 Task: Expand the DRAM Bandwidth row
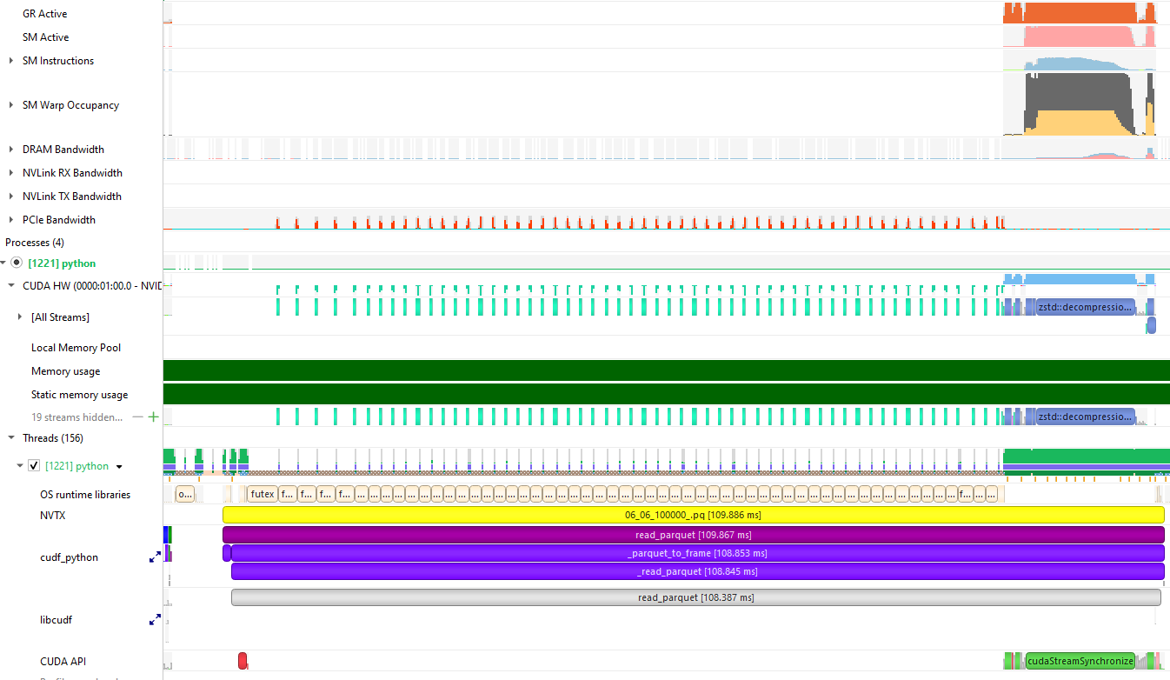[x=10, y=149]
